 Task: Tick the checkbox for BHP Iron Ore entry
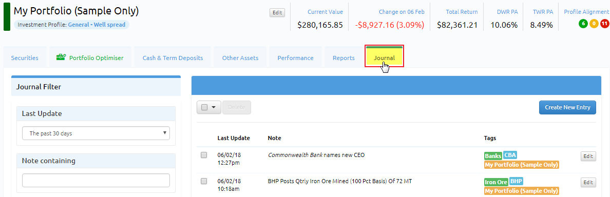(204, 181)
